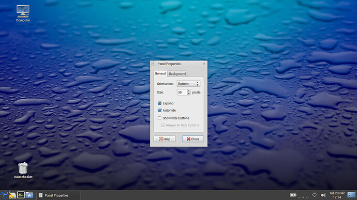Open the wireless network tray icon
The width and height of the screenshot is (357, 200).
pos(315,195)
